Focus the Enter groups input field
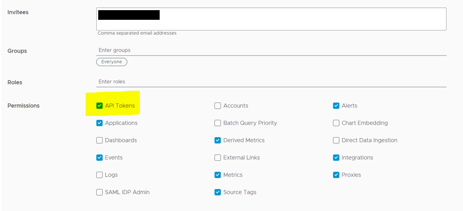Image resolution: width=463 pixels, height=211 pixels. 271,50
